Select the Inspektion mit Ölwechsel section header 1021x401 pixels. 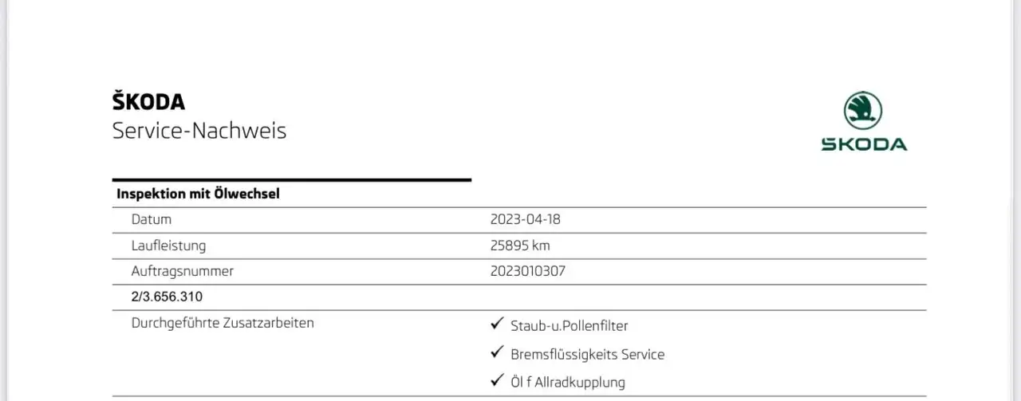[x=198, y=194]
